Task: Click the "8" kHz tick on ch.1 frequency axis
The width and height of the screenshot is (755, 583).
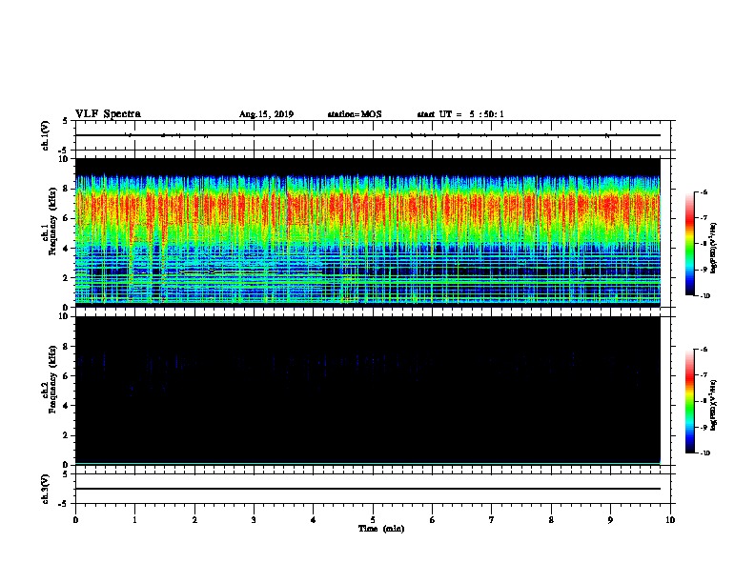Action: coord(67,189)
